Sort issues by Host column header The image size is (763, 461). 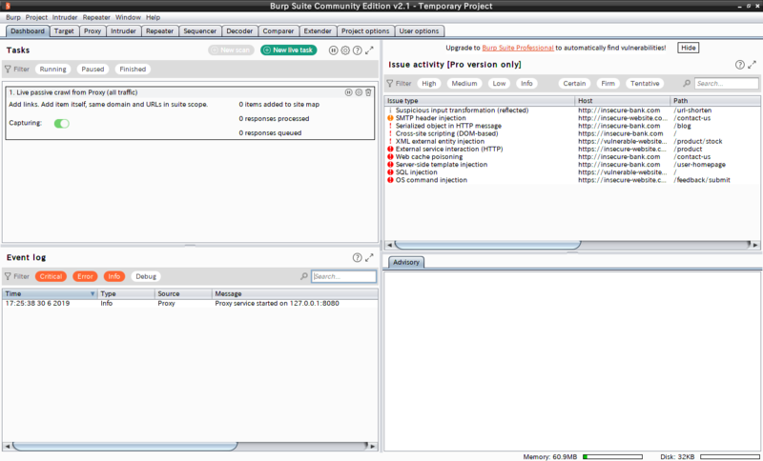click(622, 101)
